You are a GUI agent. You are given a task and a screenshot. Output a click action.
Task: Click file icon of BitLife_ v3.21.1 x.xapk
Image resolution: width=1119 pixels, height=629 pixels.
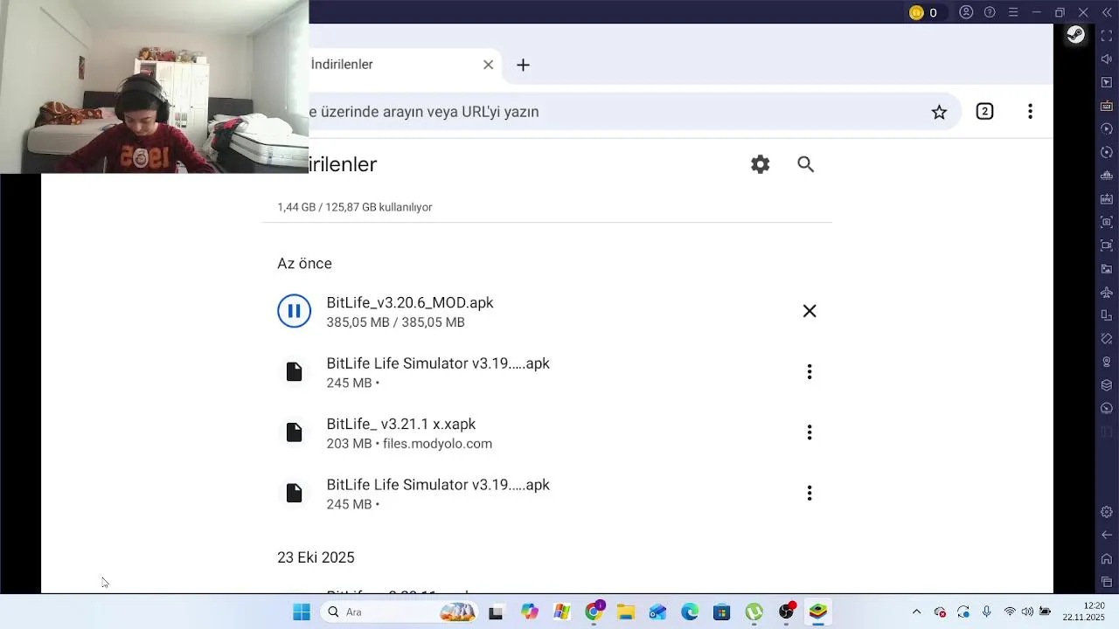click(x=294, y=432)
